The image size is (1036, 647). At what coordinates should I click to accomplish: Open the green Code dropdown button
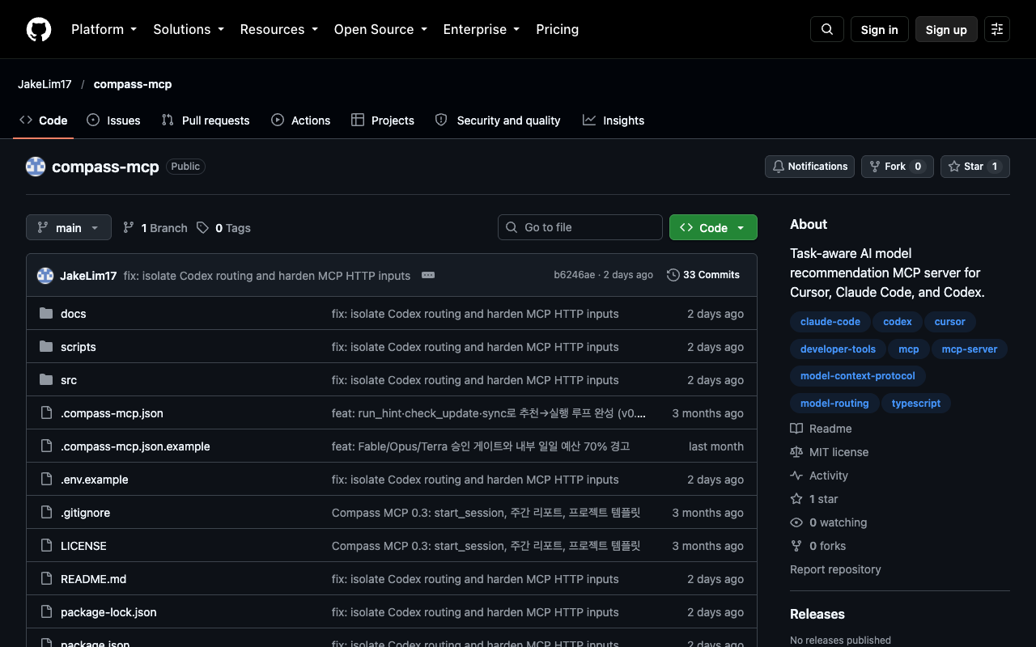pos(713,227)
